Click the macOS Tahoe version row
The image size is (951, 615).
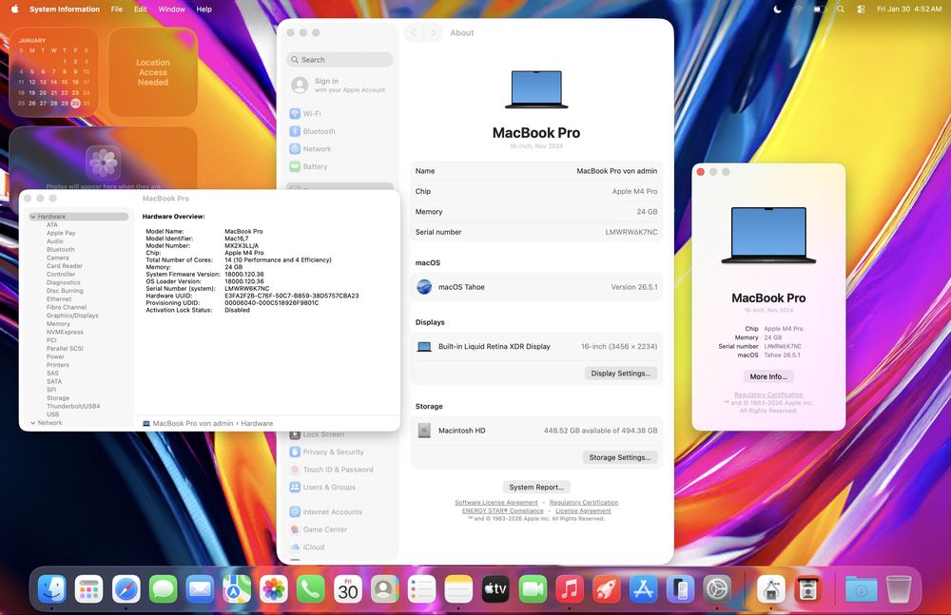coord(536,287)
